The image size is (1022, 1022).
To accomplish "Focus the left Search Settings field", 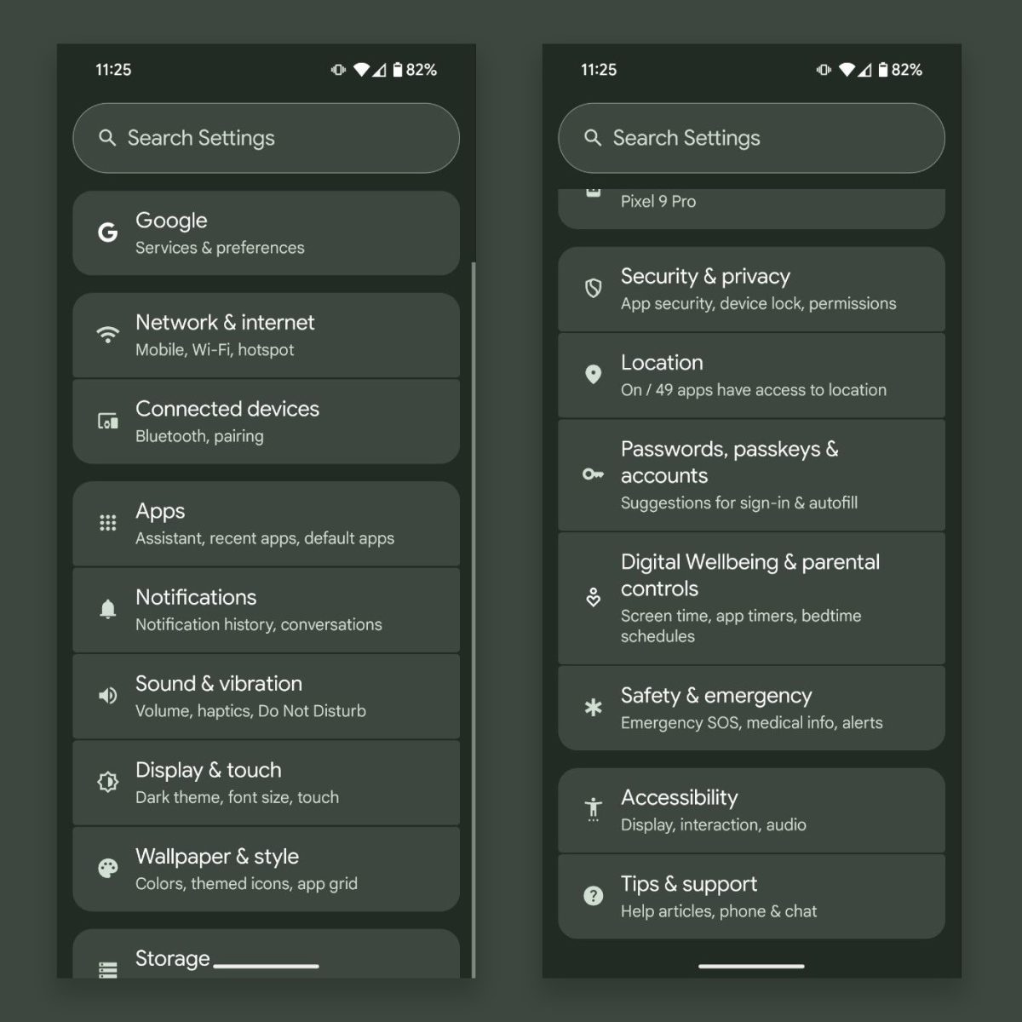I will pyautogui.click(x=266, y=138).
